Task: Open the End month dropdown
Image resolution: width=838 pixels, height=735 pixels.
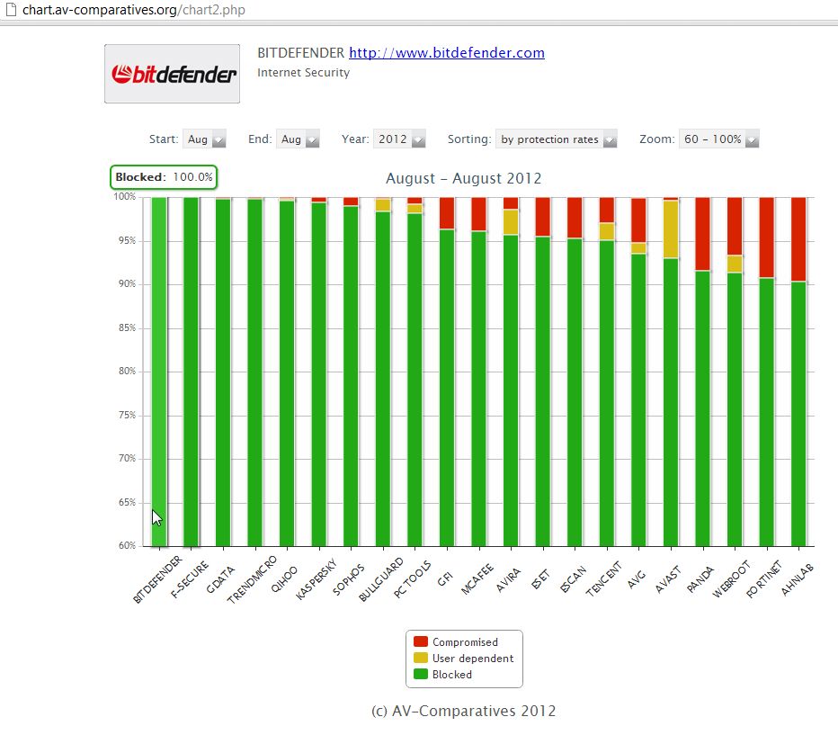Action: point(298,139)
